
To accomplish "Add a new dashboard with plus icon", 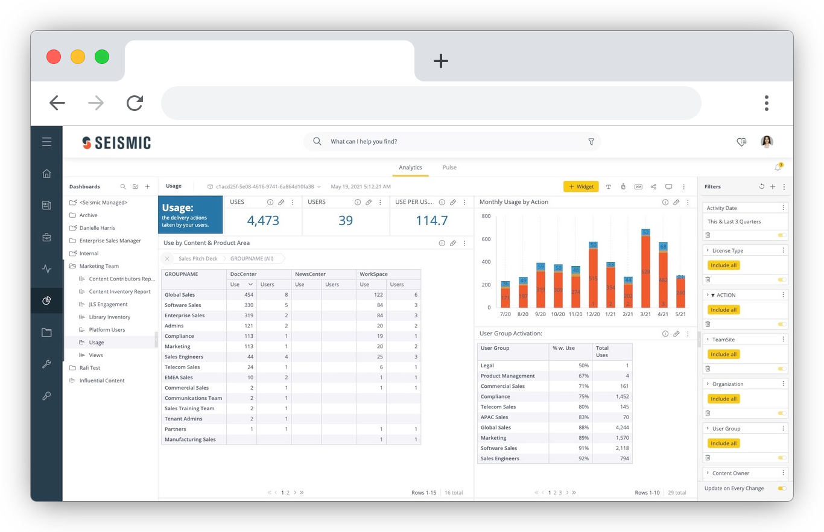I will (147, 187).
